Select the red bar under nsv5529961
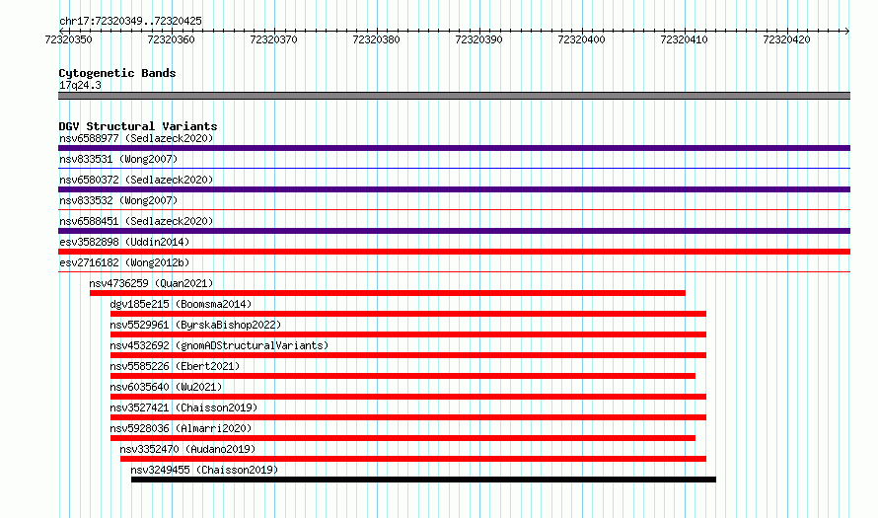 pos(408,334)
